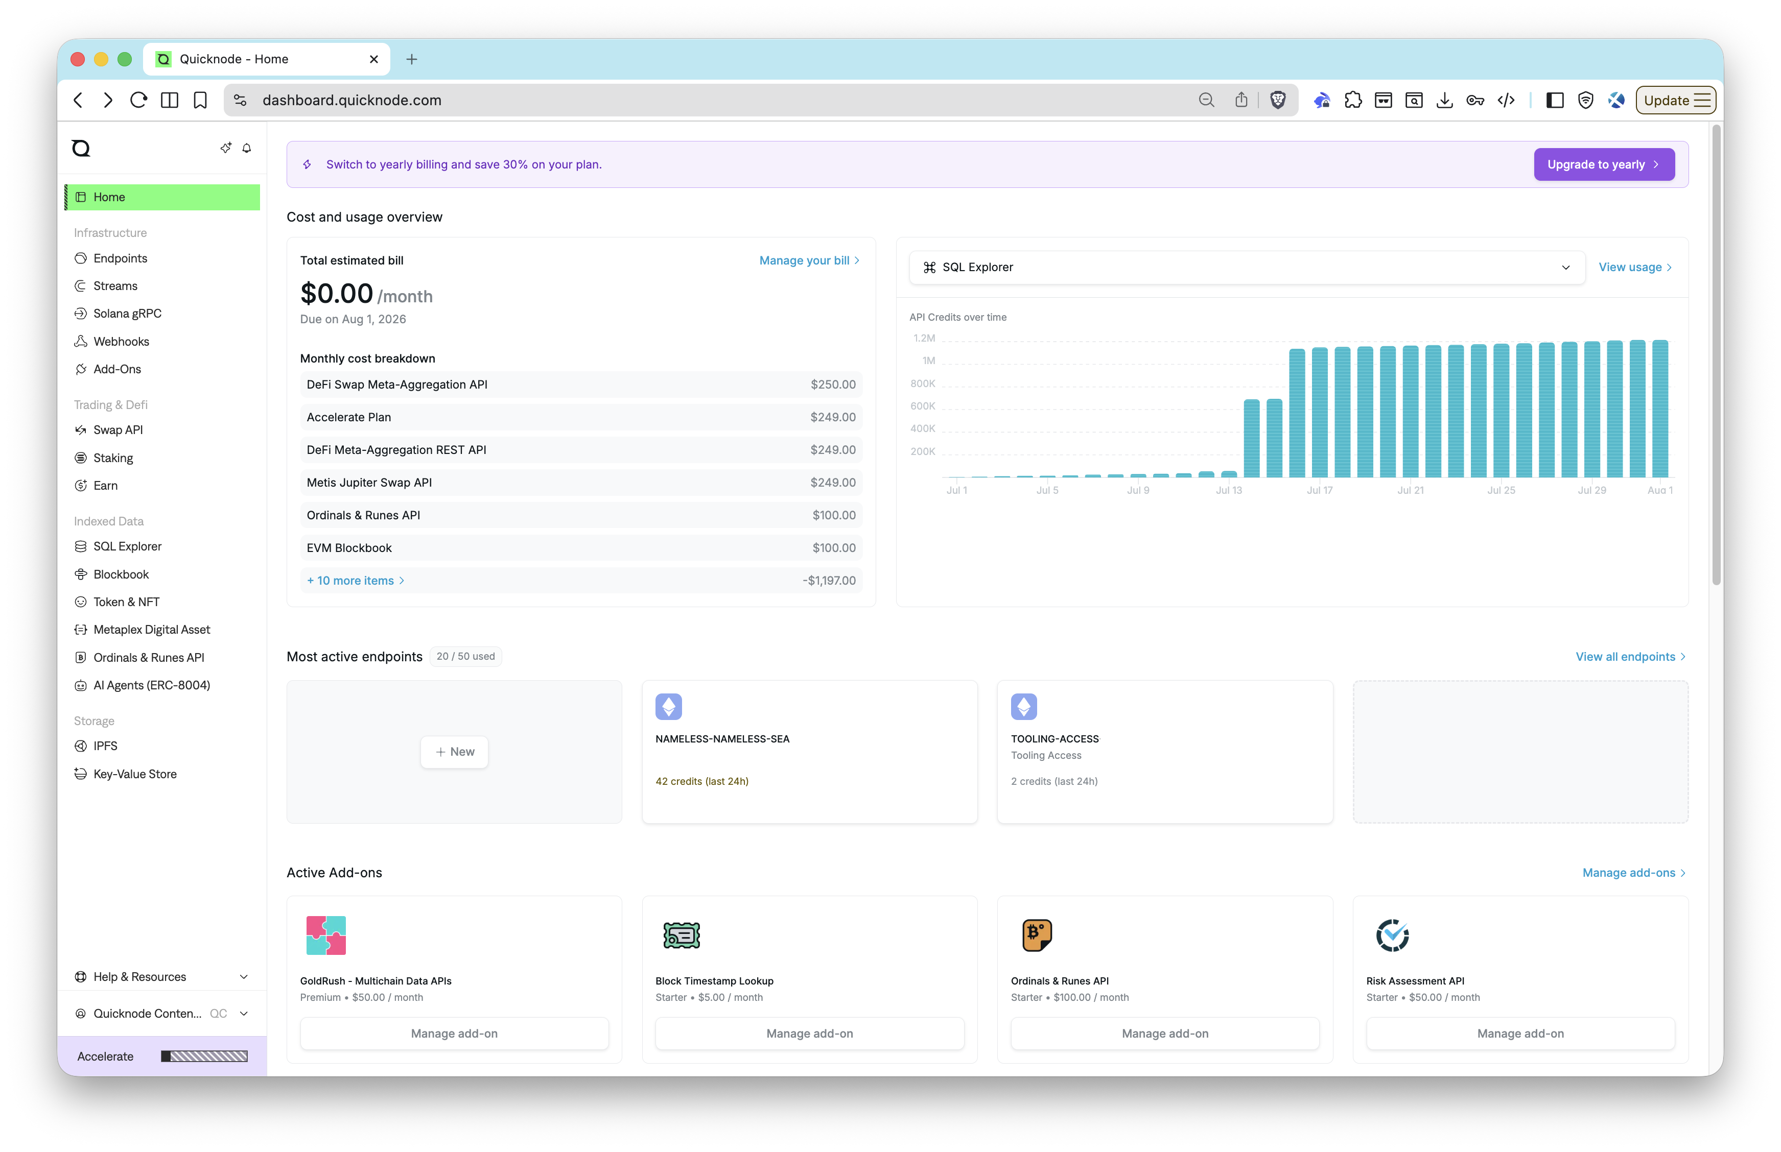1781x1152 pixels.
Task: Click the Swap API sidebar icon
Action: point(81,430)
